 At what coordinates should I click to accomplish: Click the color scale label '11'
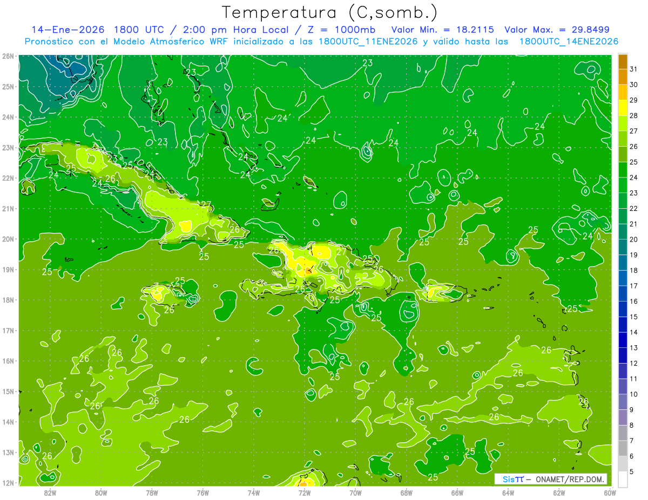[x=634, y=379]
